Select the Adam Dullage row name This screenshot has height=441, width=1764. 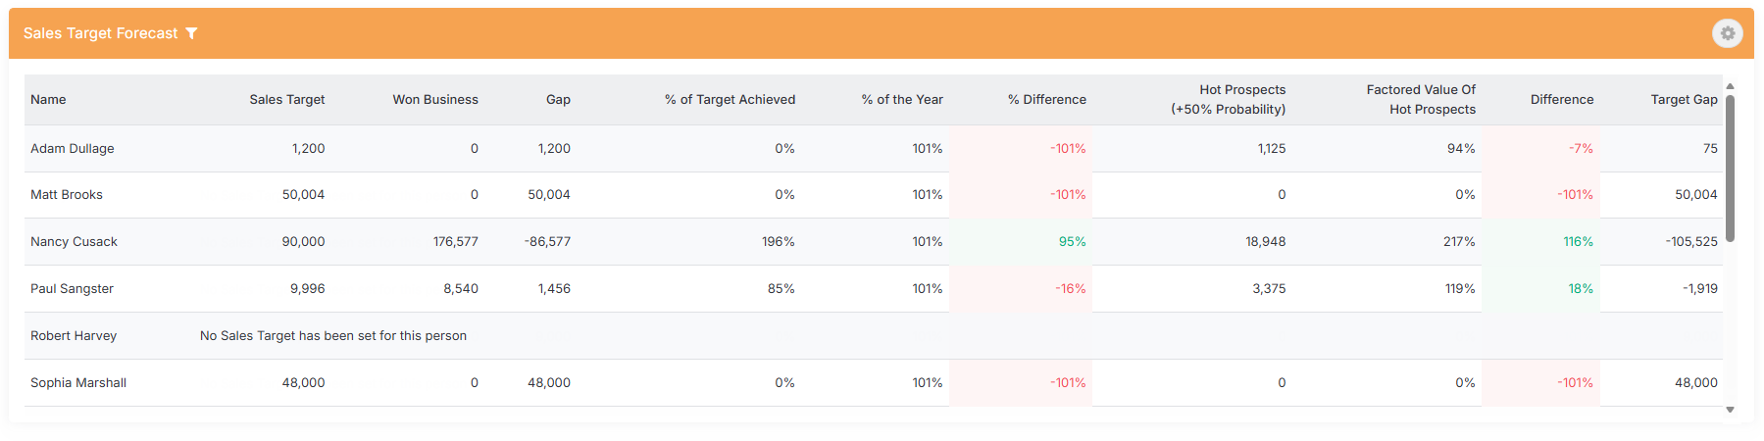point(73,149)
